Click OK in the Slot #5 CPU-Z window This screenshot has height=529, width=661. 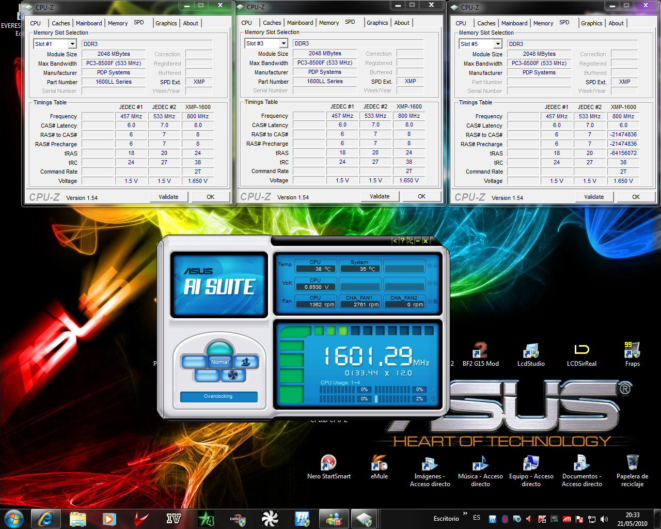[636, 197]
